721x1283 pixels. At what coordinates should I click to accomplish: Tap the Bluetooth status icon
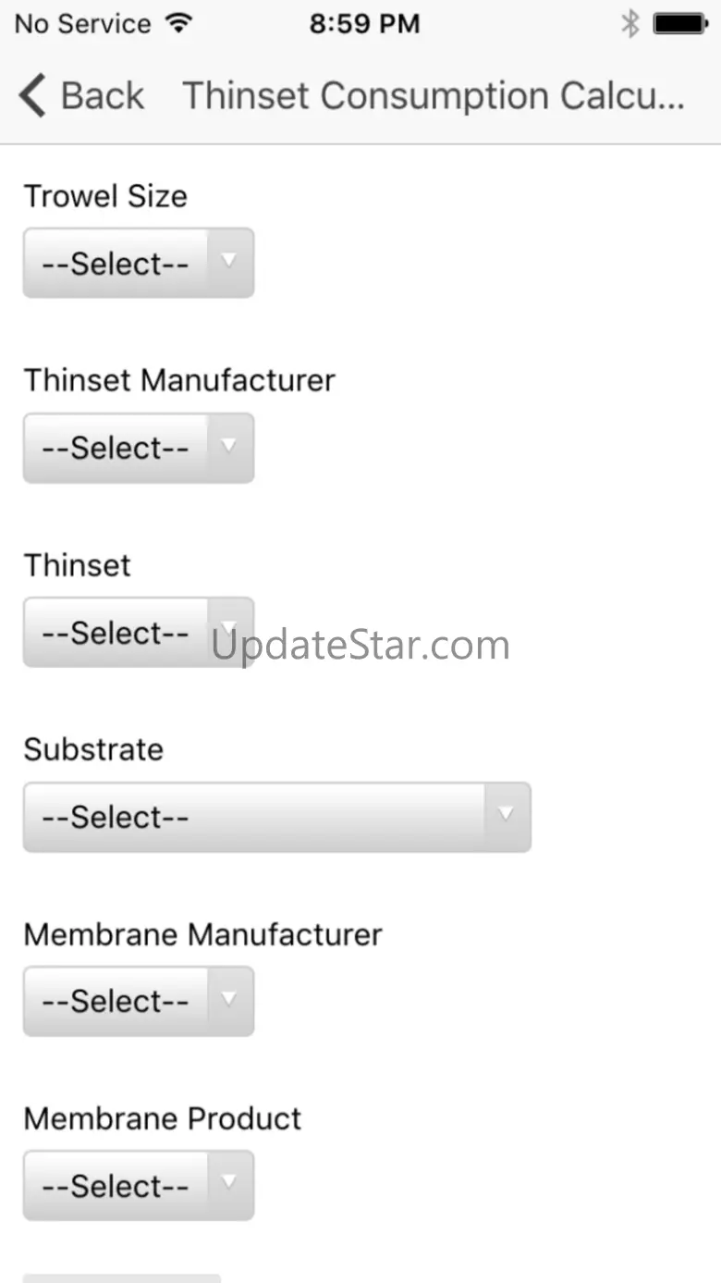629,24
